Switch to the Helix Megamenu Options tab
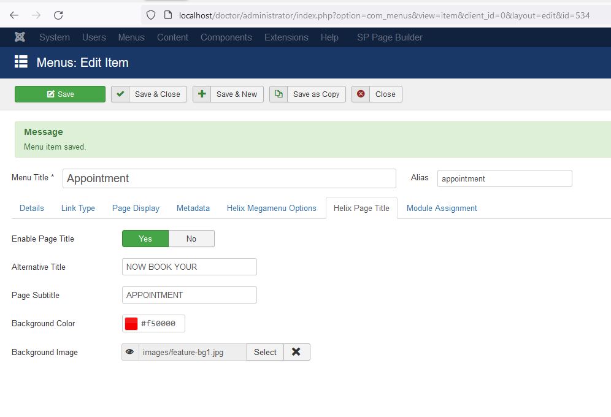Image resolution: width=611 pixels, height=417 pixels. [271, 208]
